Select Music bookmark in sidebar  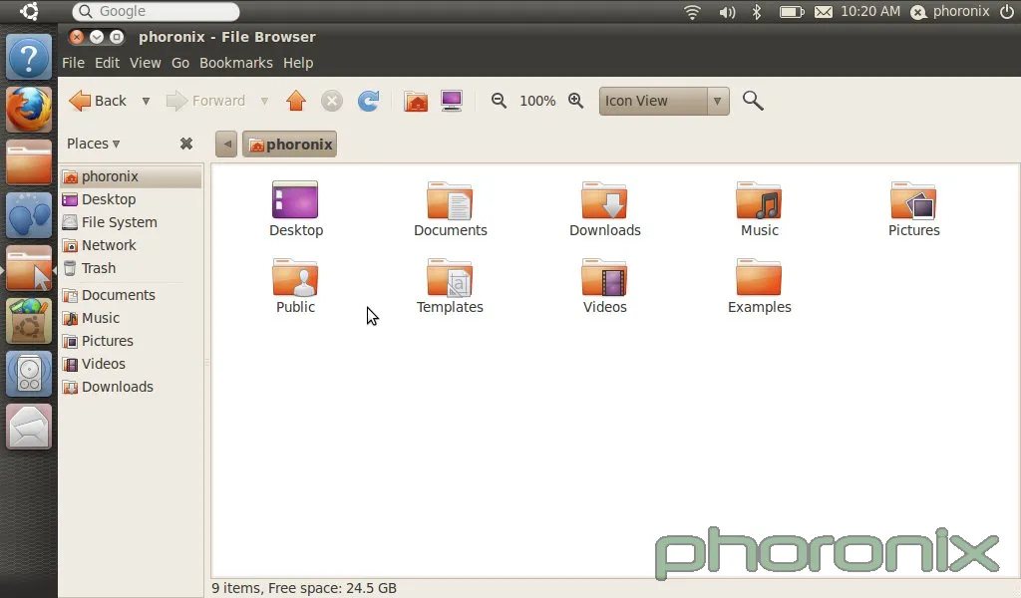[x=132, y=318]
